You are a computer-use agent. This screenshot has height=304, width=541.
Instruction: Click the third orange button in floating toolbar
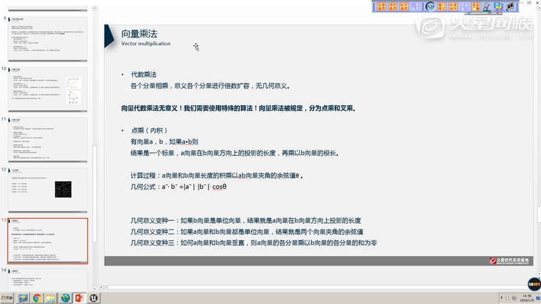click(404, 6)
